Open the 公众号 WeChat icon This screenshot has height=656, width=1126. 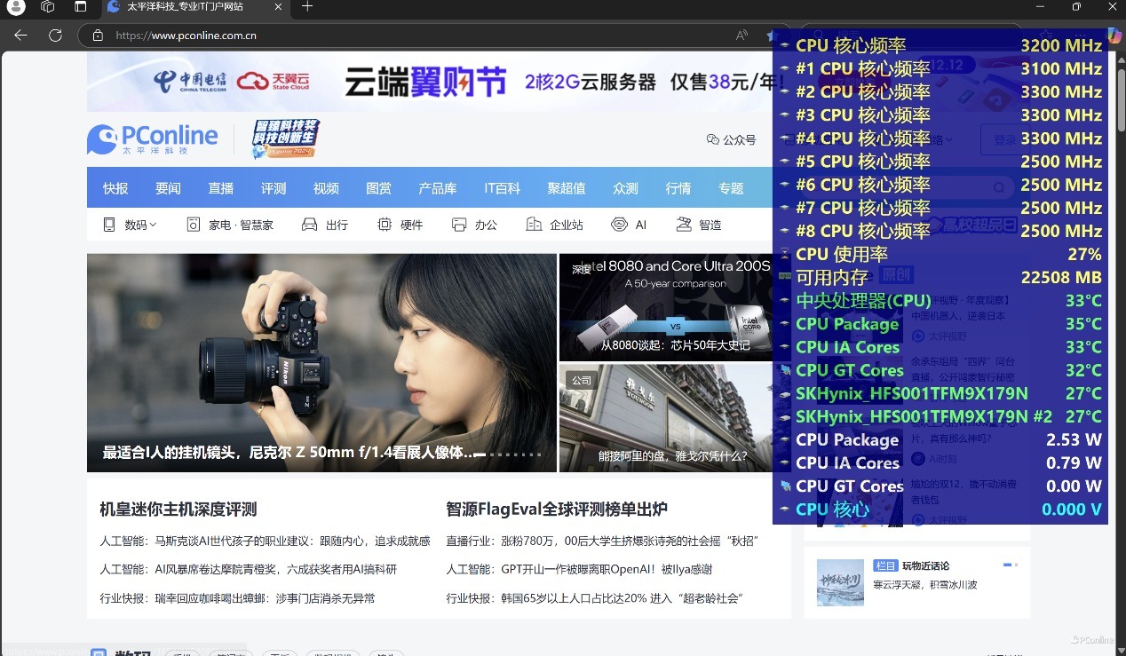tap(712, 139)
